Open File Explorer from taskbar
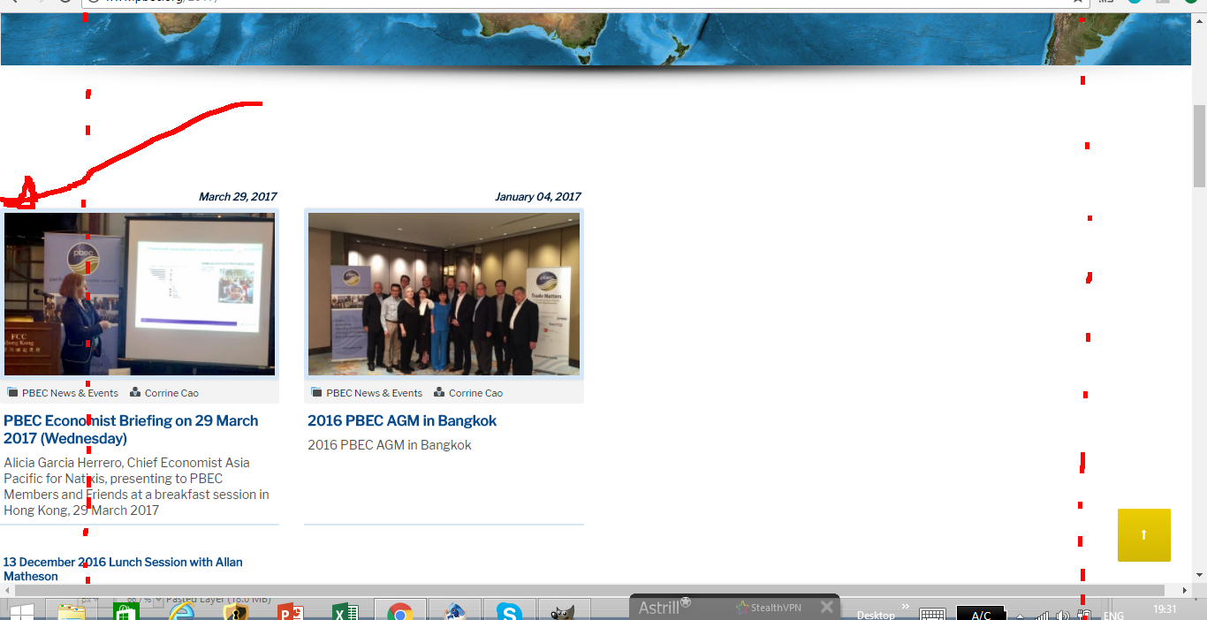The width and height of the screenshot is (1207, 620). 72,611
